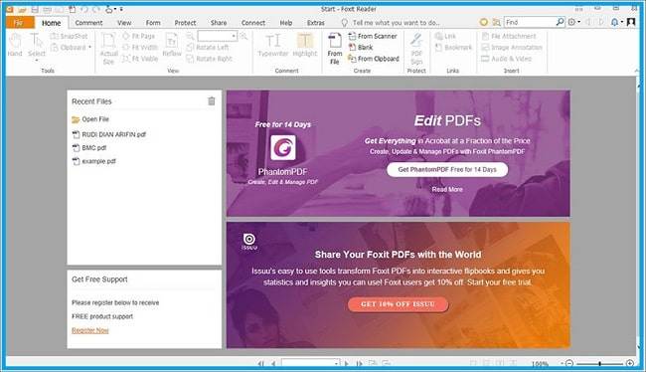
Task: Open the Clipboard dropdown in Tools
Action: tap(71, 48)
